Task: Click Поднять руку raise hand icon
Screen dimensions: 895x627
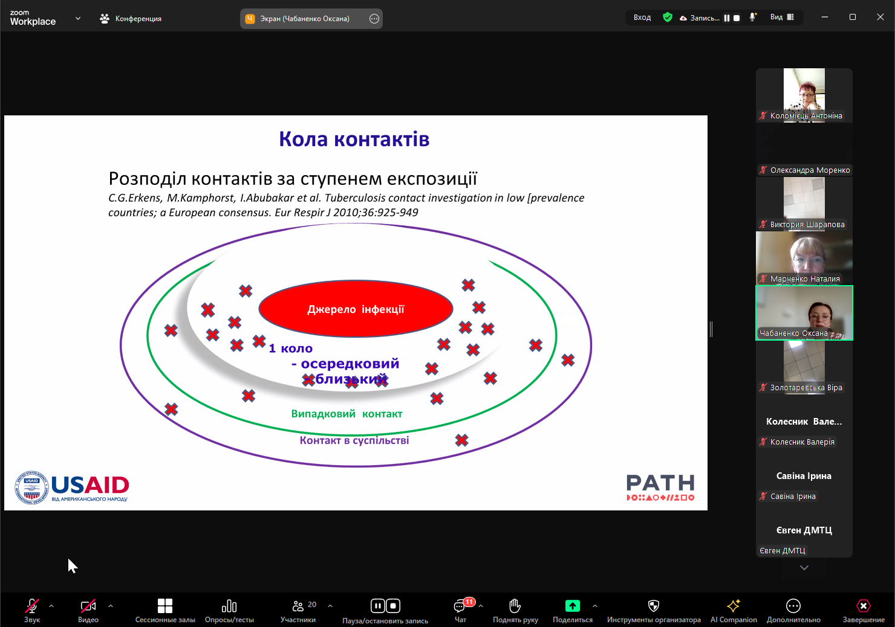Action: [515, 606]
